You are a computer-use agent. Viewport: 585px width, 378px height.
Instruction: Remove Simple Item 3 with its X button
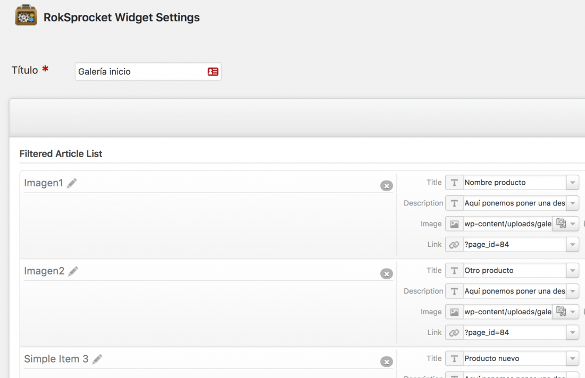click(387, 362)
